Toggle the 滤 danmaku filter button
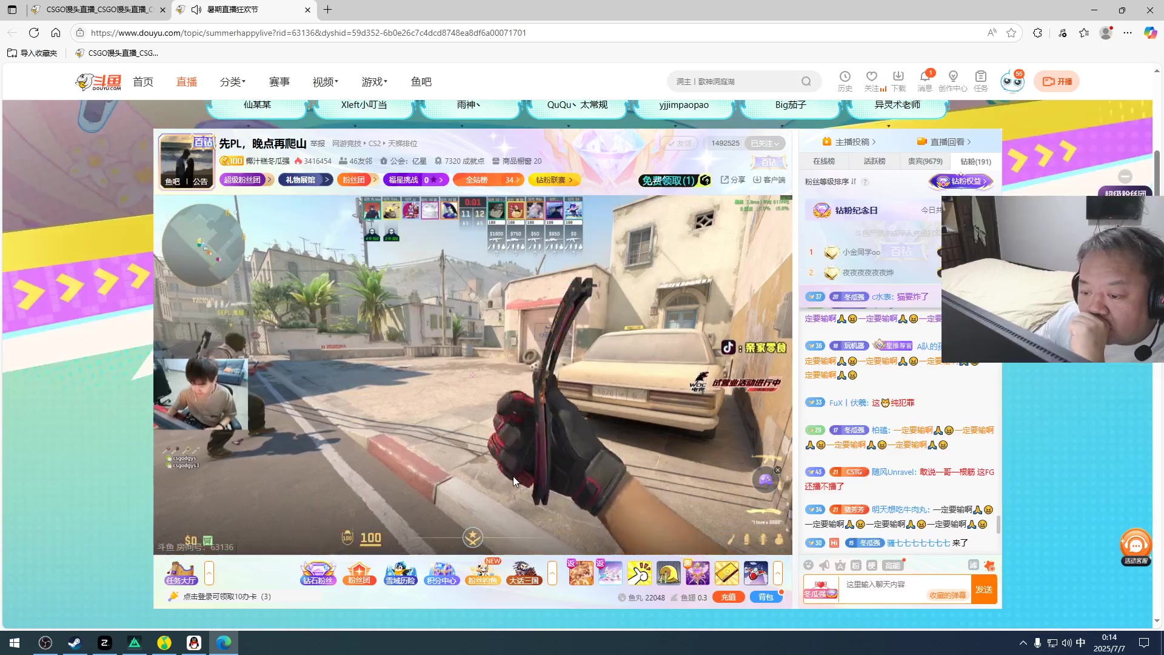The width and height of the screenshot is (1164, 655). pos(973,565)
